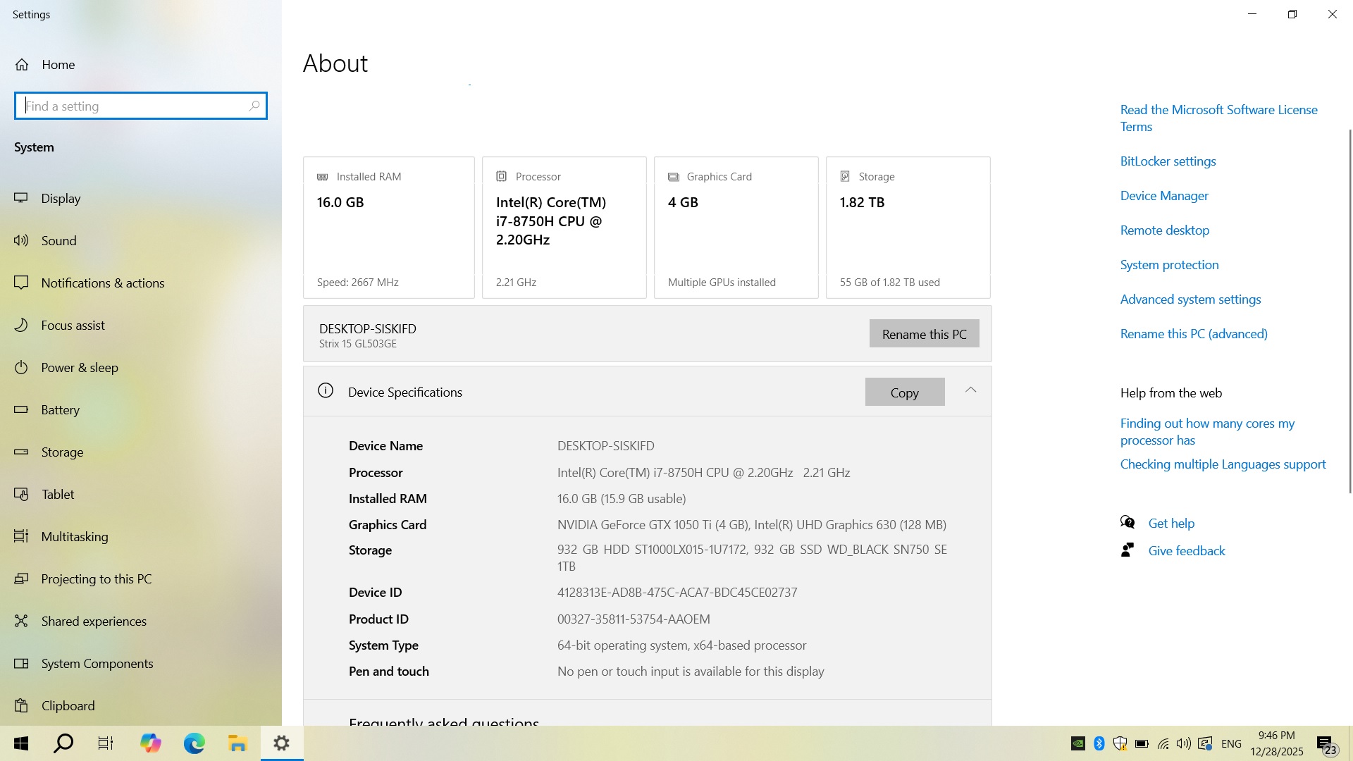
Task: Click the Sound speaker icon
Action: click(x=21, y=241)
